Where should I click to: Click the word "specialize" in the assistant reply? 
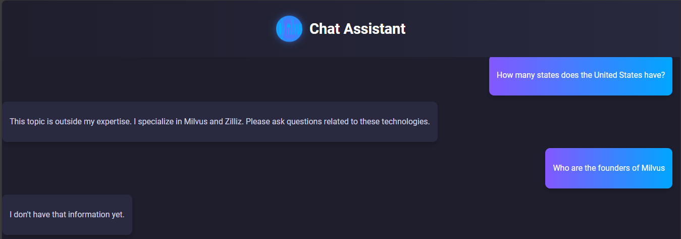(155, 122)
